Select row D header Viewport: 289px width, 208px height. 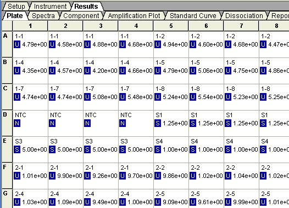[7, 123]
